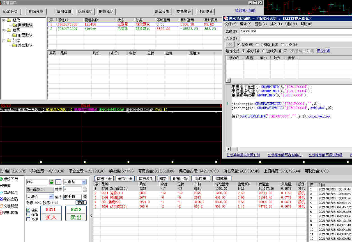
Task: Click the 快捷平仓 button
Action: 104,179
